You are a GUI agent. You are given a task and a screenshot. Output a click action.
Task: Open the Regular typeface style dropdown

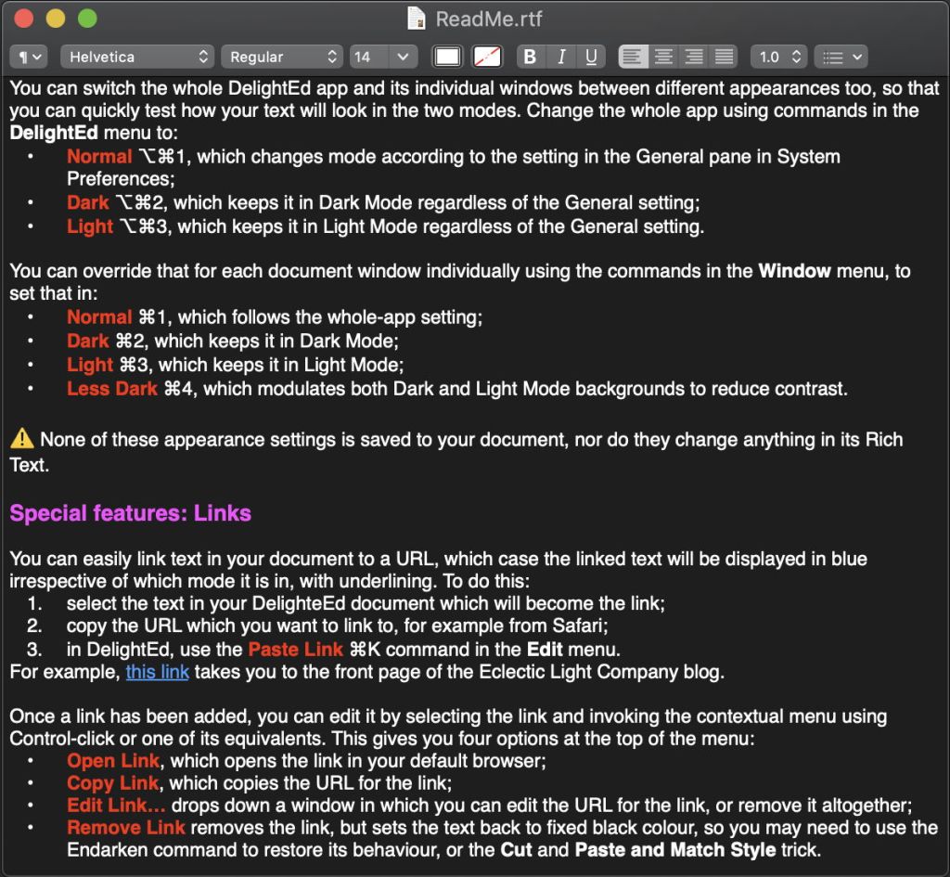[x=282, y=57]
